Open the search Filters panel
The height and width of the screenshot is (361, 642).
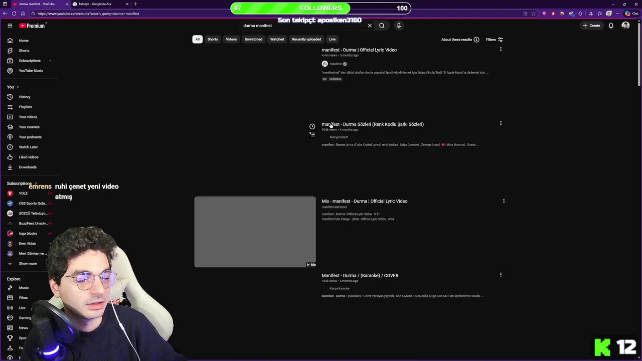click(494, 40)
